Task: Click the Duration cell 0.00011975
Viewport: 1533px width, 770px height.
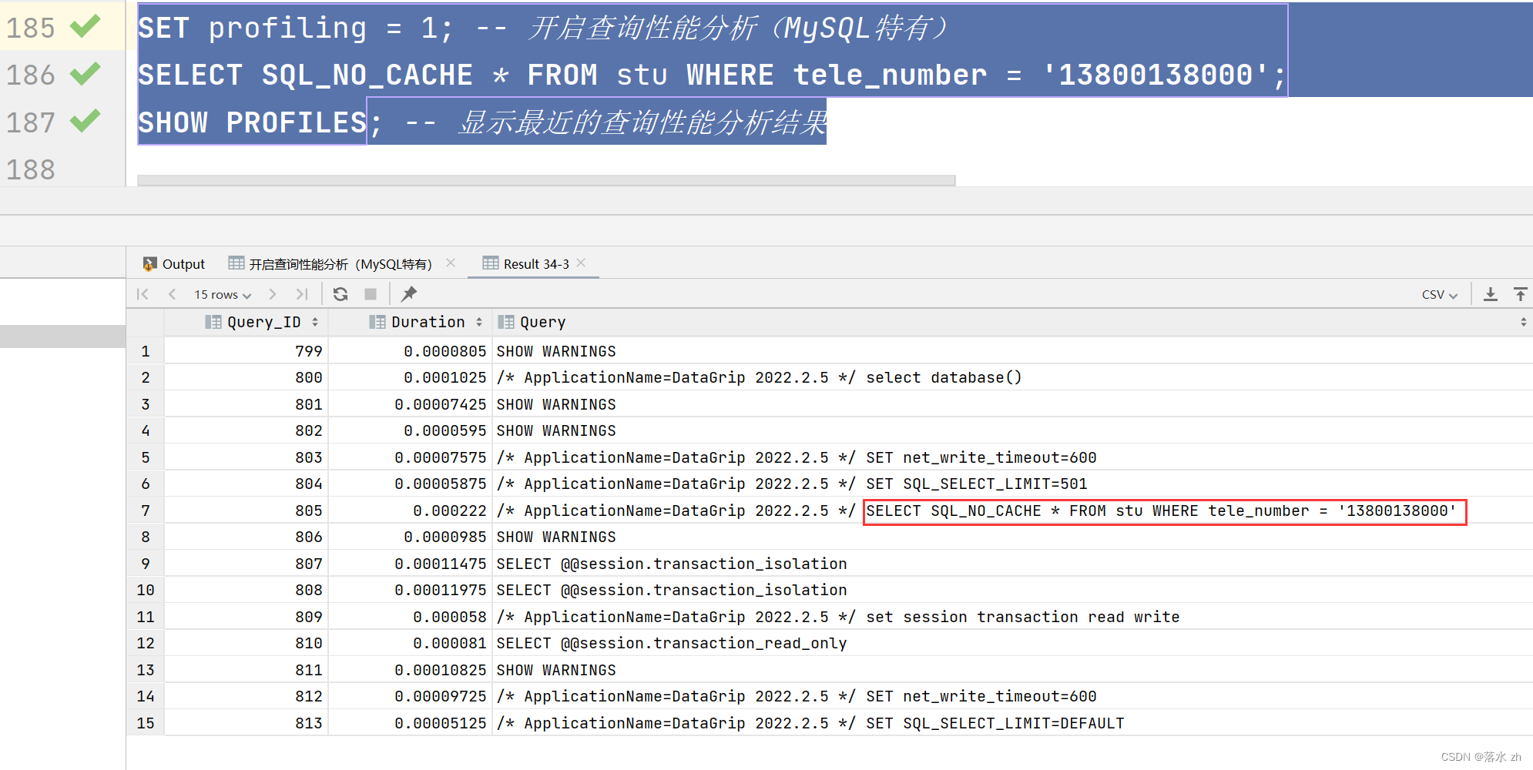Action: (411, 590)
